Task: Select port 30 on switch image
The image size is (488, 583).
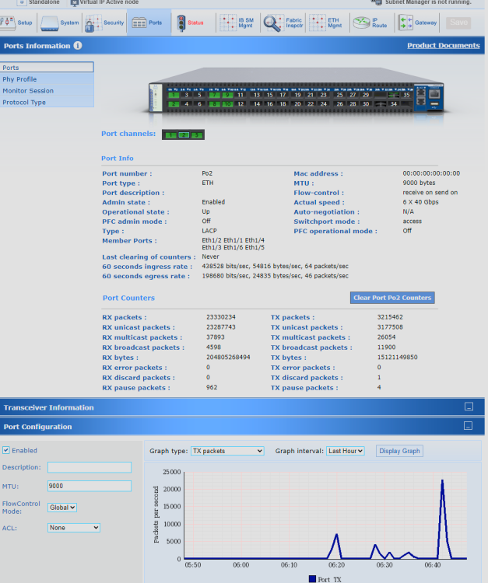Action: tap(366, 104)
